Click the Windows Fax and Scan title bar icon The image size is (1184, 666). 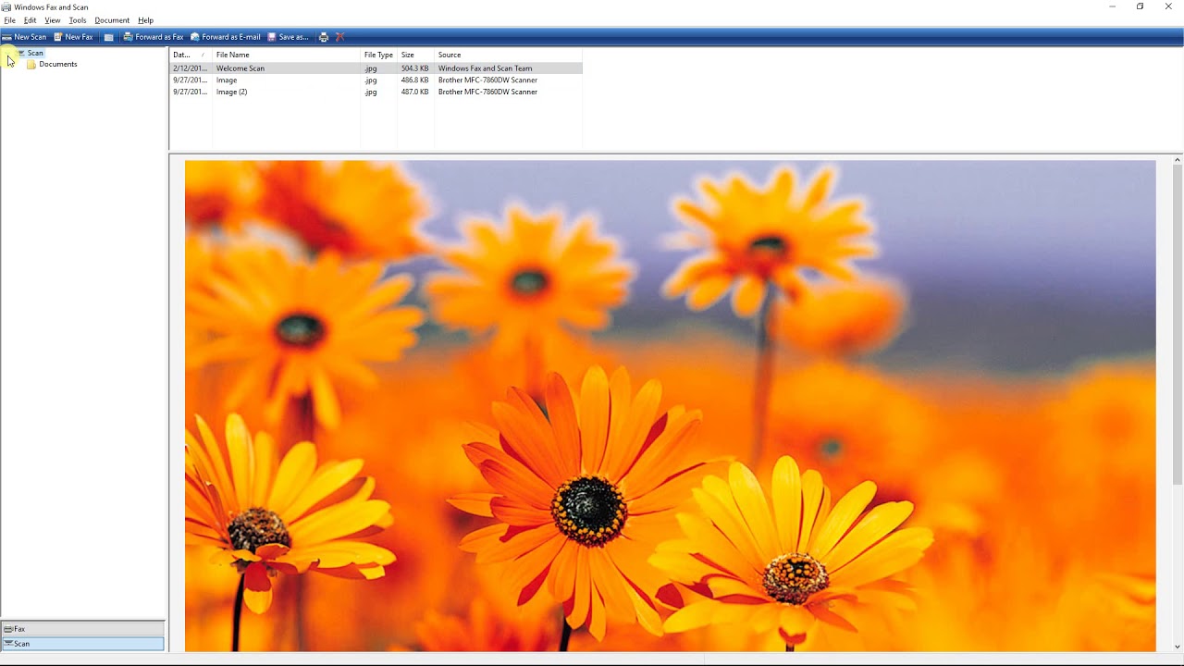tap(6, 6)
